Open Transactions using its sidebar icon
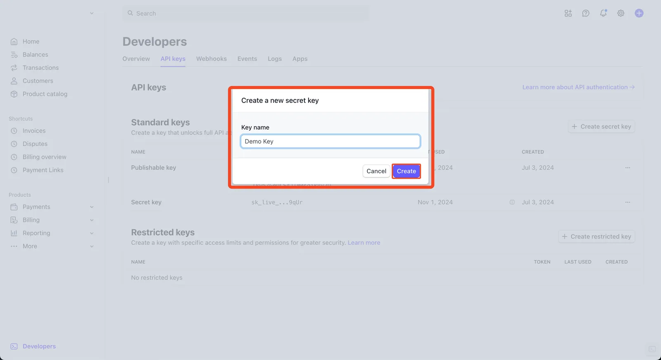 tap(14, 68)
